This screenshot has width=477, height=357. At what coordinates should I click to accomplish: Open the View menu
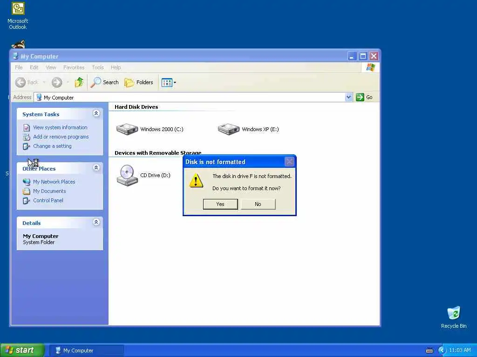click(x=51, y=67)
